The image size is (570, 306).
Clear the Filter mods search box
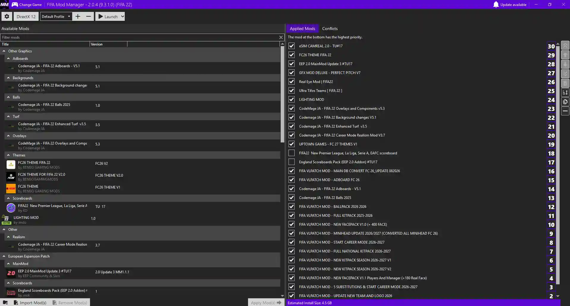(x=281, y=37)
